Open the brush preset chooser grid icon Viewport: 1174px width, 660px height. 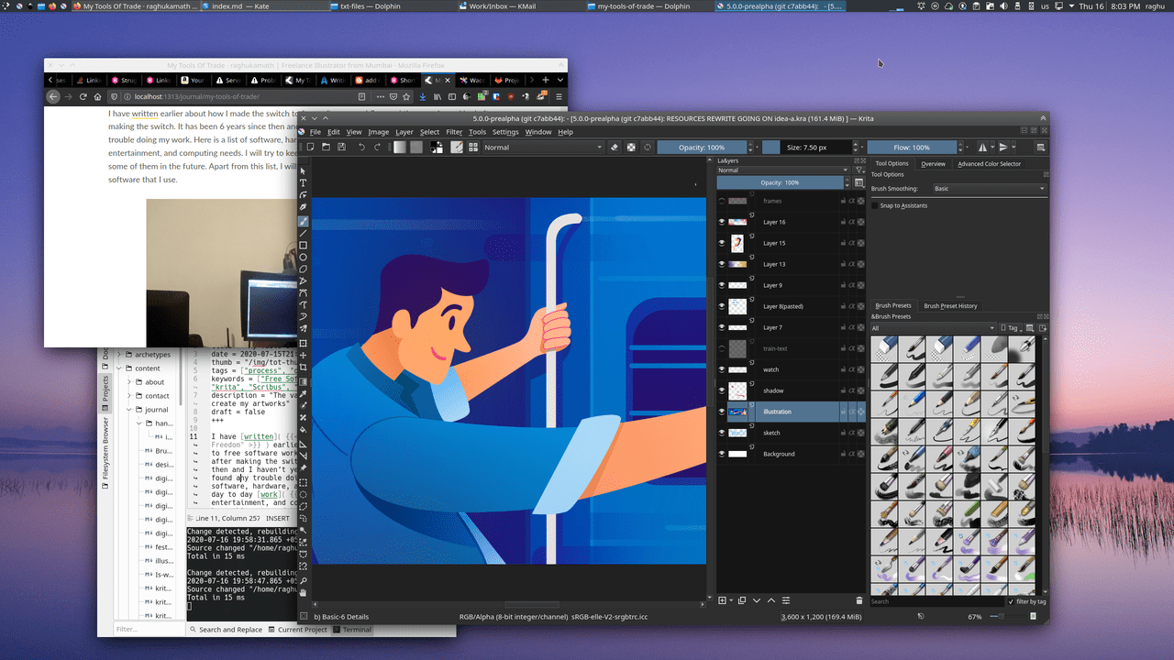click(474, 147)
